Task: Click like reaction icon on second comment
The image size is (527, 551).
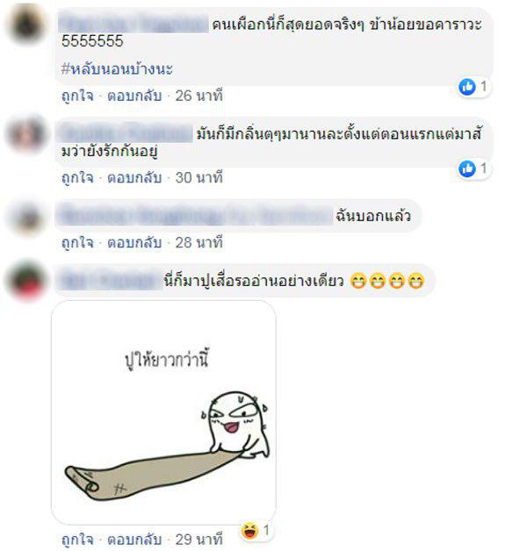Action: 467,169
